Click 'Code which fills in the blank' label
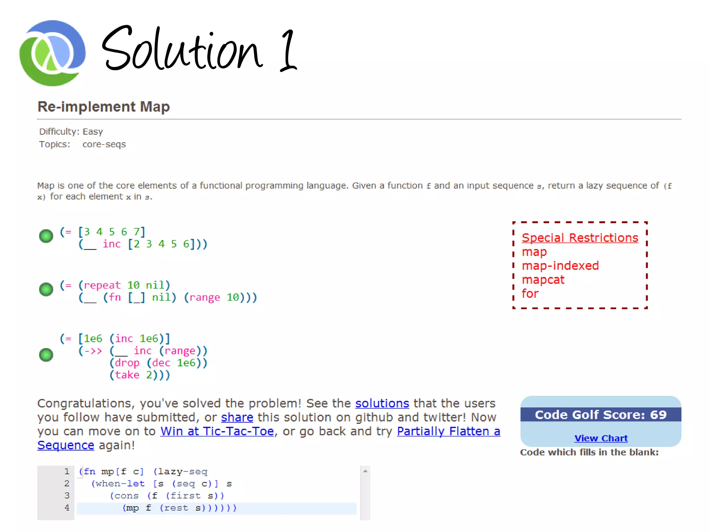 pos(589,452)
